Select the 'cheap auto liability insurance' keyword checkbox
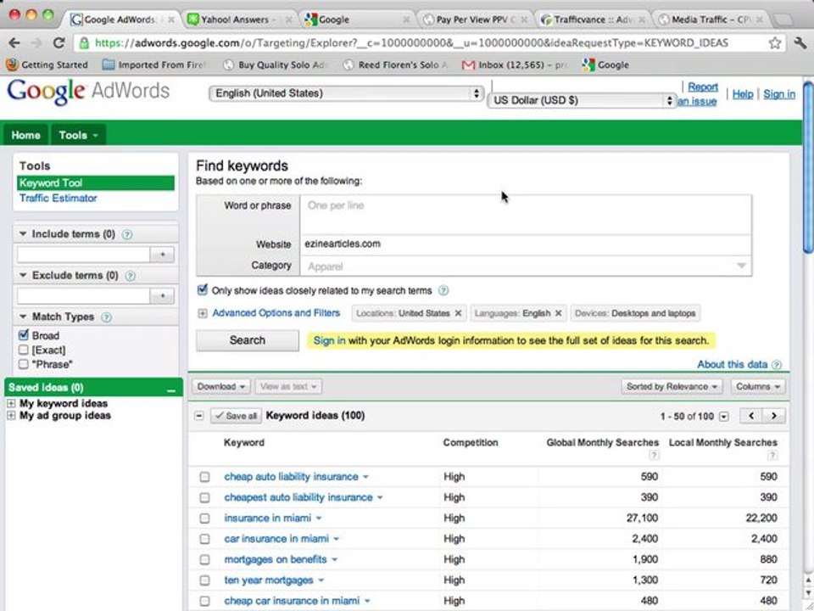This screenshot has width=814, height=611. point(205,477)
